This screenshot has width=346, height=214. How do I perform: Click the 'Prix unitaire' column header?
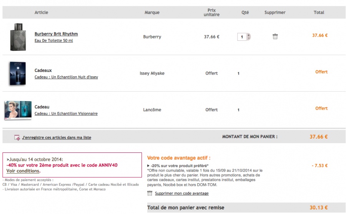(211, 12)
